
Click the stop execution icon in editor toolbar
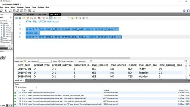click(35, 18)
